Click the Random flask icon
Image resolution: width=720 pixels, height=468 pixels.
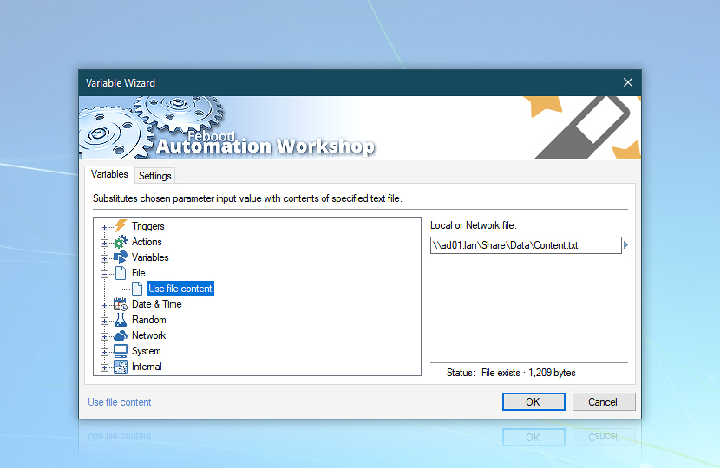pos(121,320)
